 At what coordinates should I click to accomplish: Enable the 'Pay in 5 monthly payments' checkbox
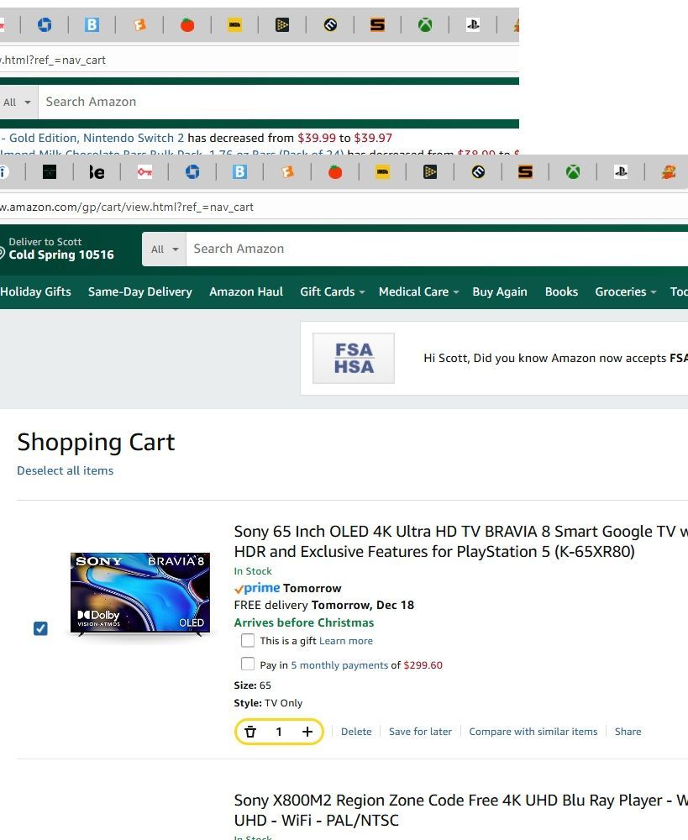tap(248, 664)
